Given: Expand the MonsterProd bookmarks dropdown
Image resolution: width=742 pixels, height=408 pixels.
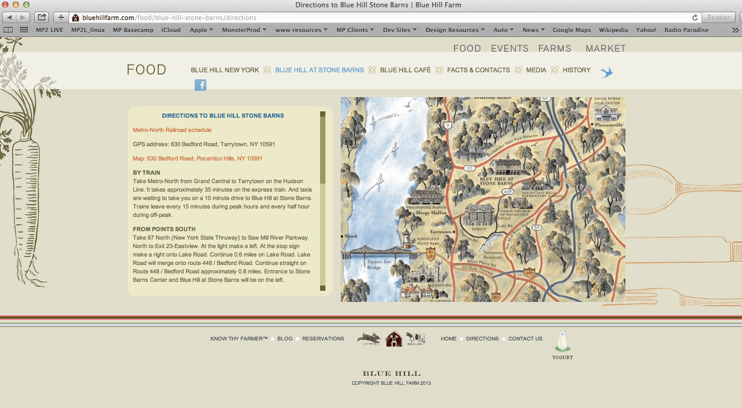Looking at the screenshot, I should pyautogui.click(x=244, y=30).
